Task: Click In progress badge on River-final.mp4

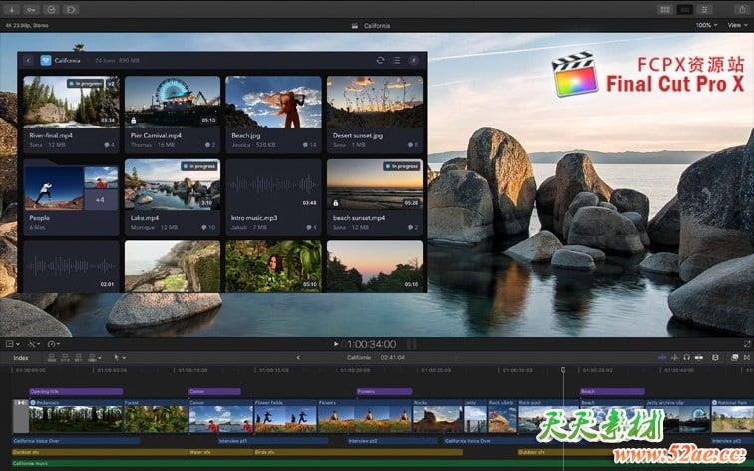Action: (86, 84)
